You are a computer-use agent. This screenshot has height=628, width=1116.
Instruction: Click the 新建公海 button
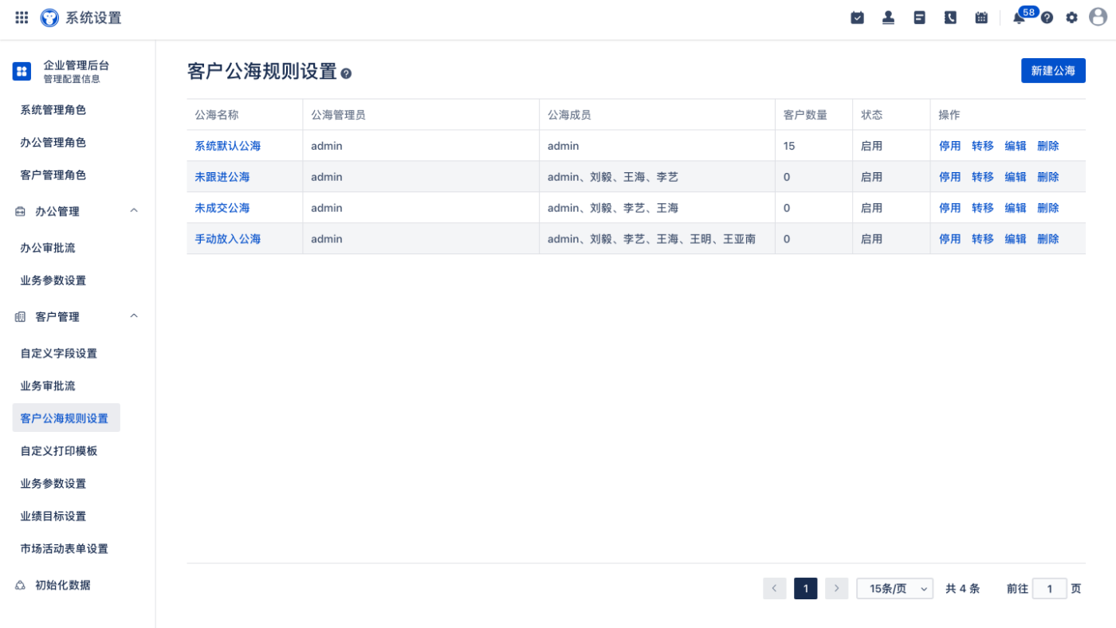tap(1053, 70)
